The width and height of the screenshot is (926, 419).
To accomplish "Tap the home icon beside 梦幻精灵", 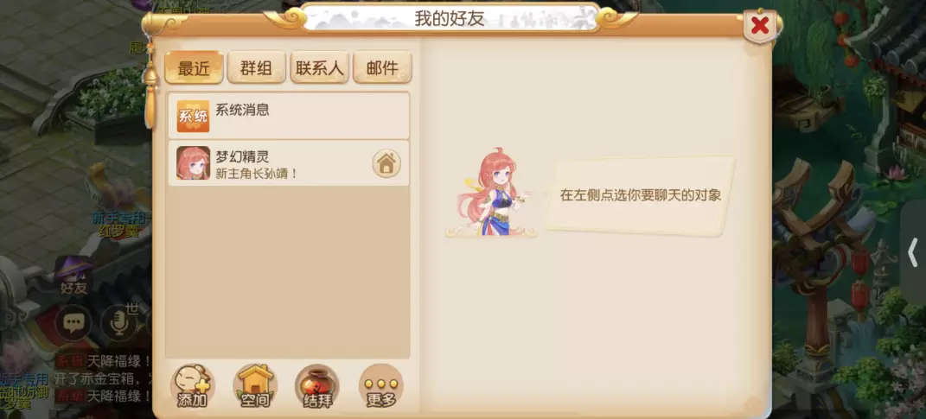I will coord(386,163).
